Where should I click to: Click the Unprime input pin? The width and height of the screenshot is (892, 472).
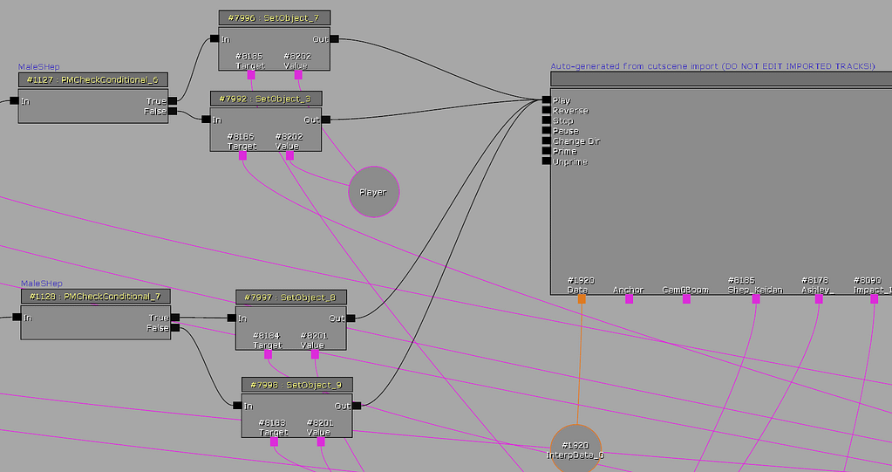pyautogui.click(x=546, y=161)
